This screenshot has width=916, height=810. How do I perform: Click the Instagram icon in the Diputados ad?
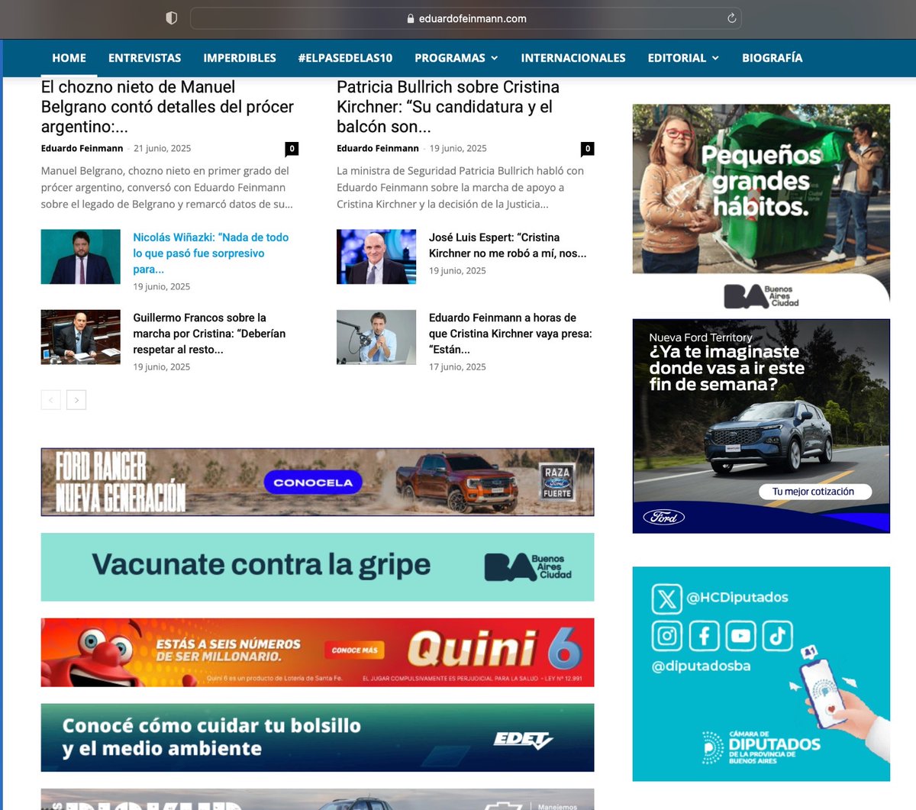(x=667, y=634)
